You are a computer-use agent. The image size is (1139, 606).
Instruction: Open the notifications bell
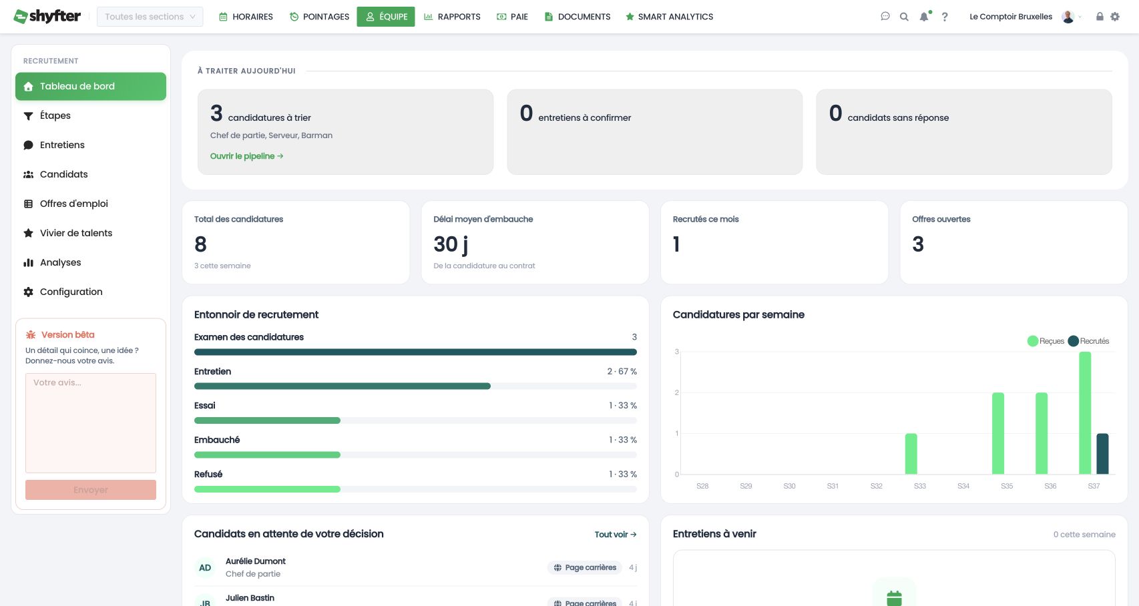click(924, 17)
